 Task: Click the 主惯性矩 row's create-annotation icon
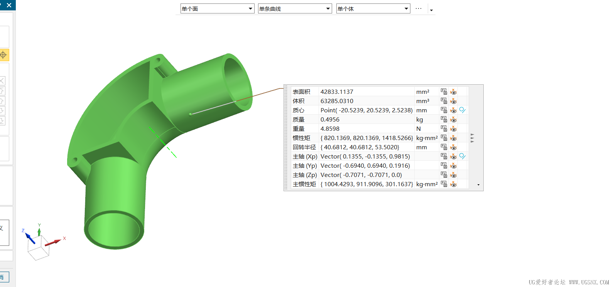(444, 184)
